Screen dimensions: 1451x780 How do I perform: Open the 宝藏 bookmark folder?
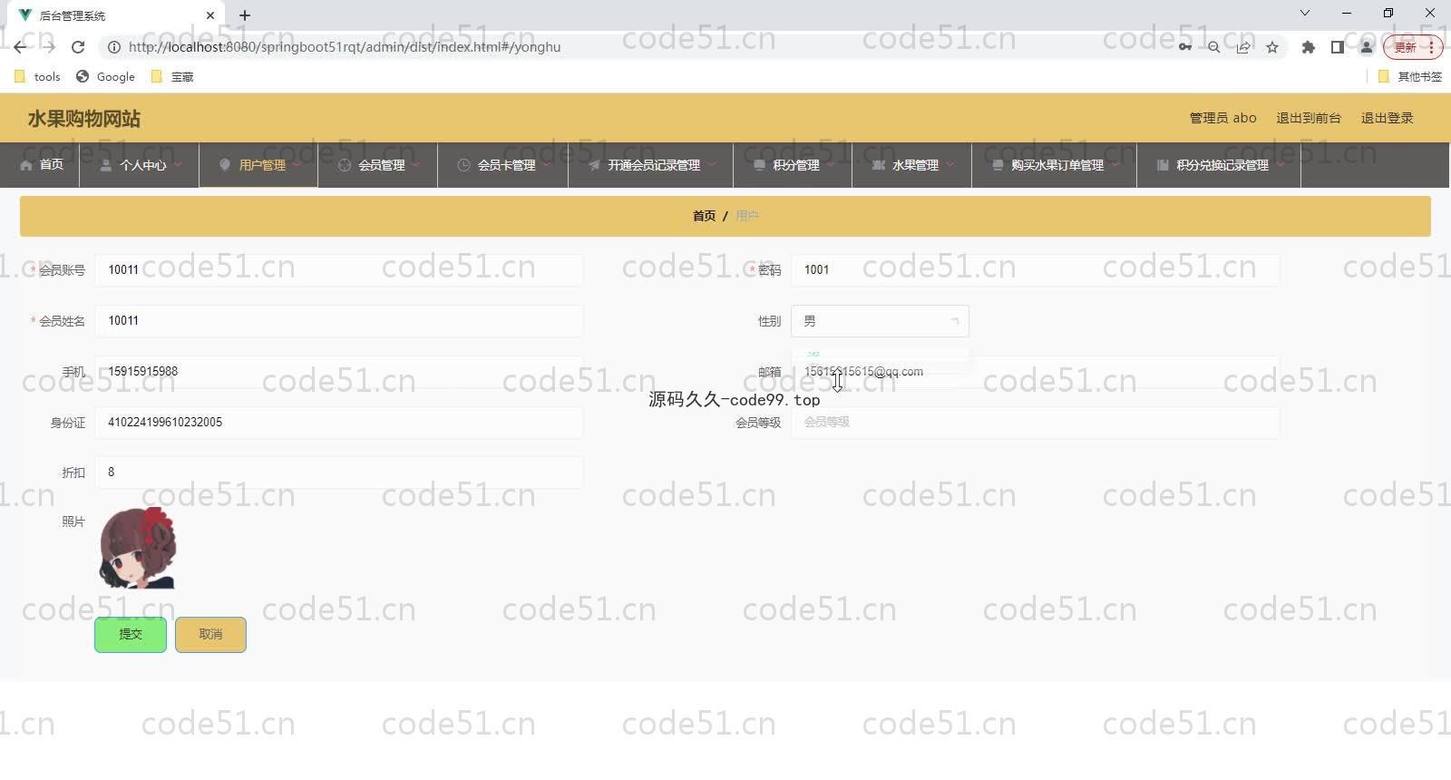[172, 77]
